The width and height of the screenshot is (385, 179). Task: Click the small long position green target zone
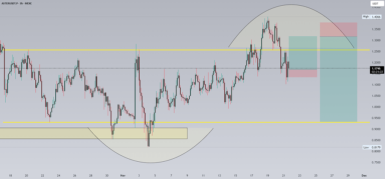(303, 53)
